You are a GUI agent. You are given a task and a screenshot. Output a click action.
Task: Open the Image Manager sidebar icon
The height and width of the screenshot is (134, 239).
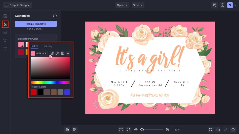[5, 16]
